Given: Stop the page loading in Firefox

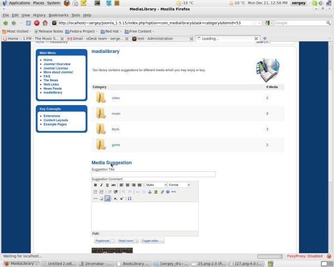Looking at the screenshot, I should tap(37, 23).
